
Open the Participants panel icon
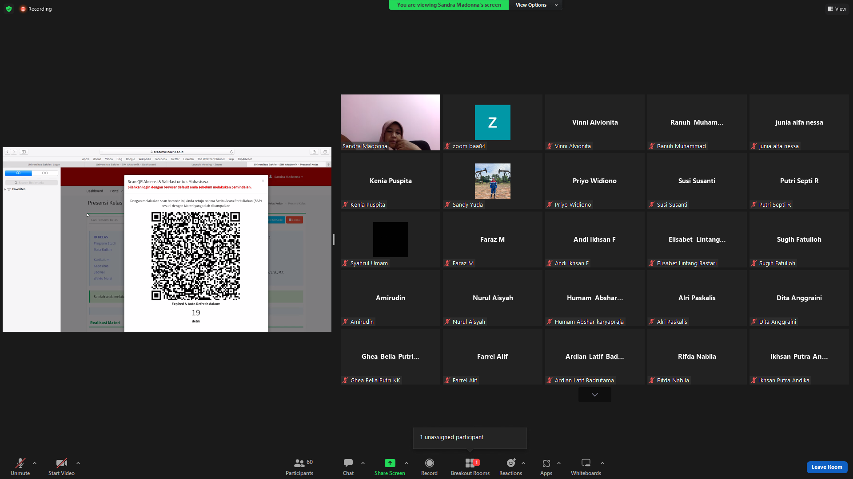click(299, 463)
